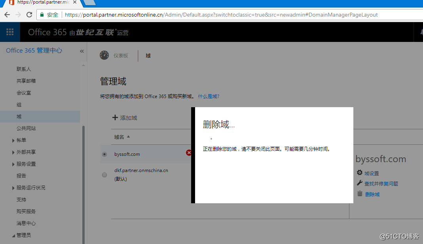Image resolution: width=423 pixels, height=244 pixels.
Task: Select the byssoft.com radio button
Action: (105, 154)
